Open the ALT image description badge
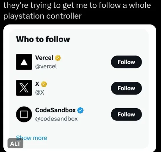The image size is (161, 152). 15,144
